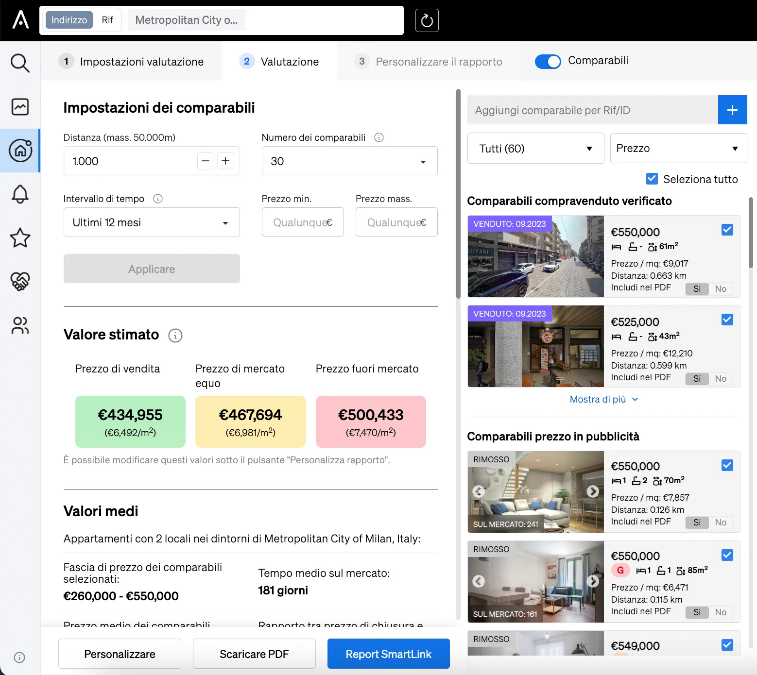
Task: Open info icon beside Numero dei comparabili
Action: point(379,137)
